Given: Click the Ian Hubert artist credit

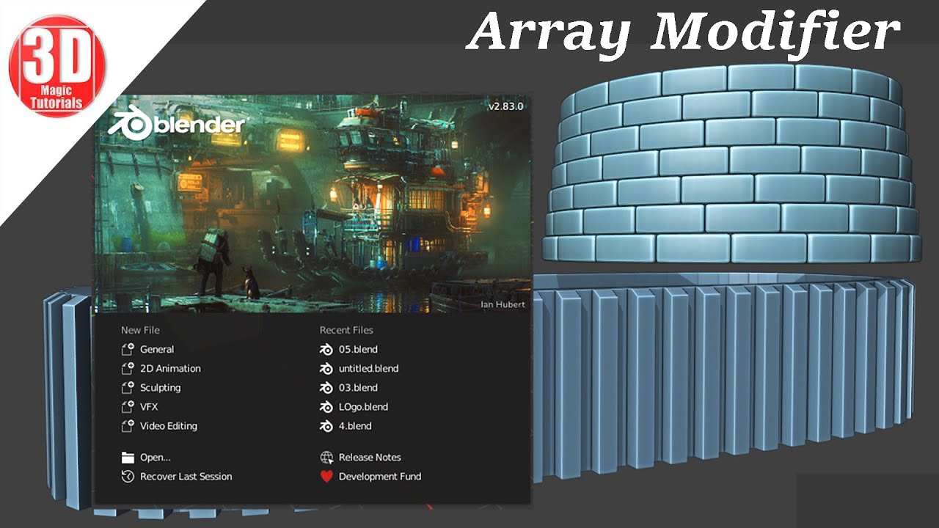Looking at the screenshot, I should tap(502, 304).
